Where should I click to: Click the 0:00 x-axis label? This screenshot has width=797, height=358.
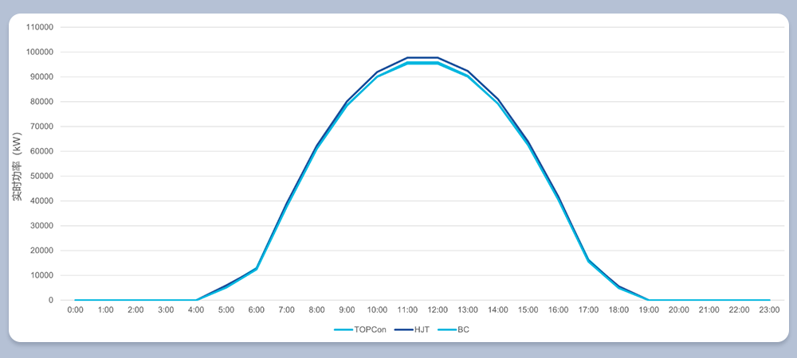76,310
